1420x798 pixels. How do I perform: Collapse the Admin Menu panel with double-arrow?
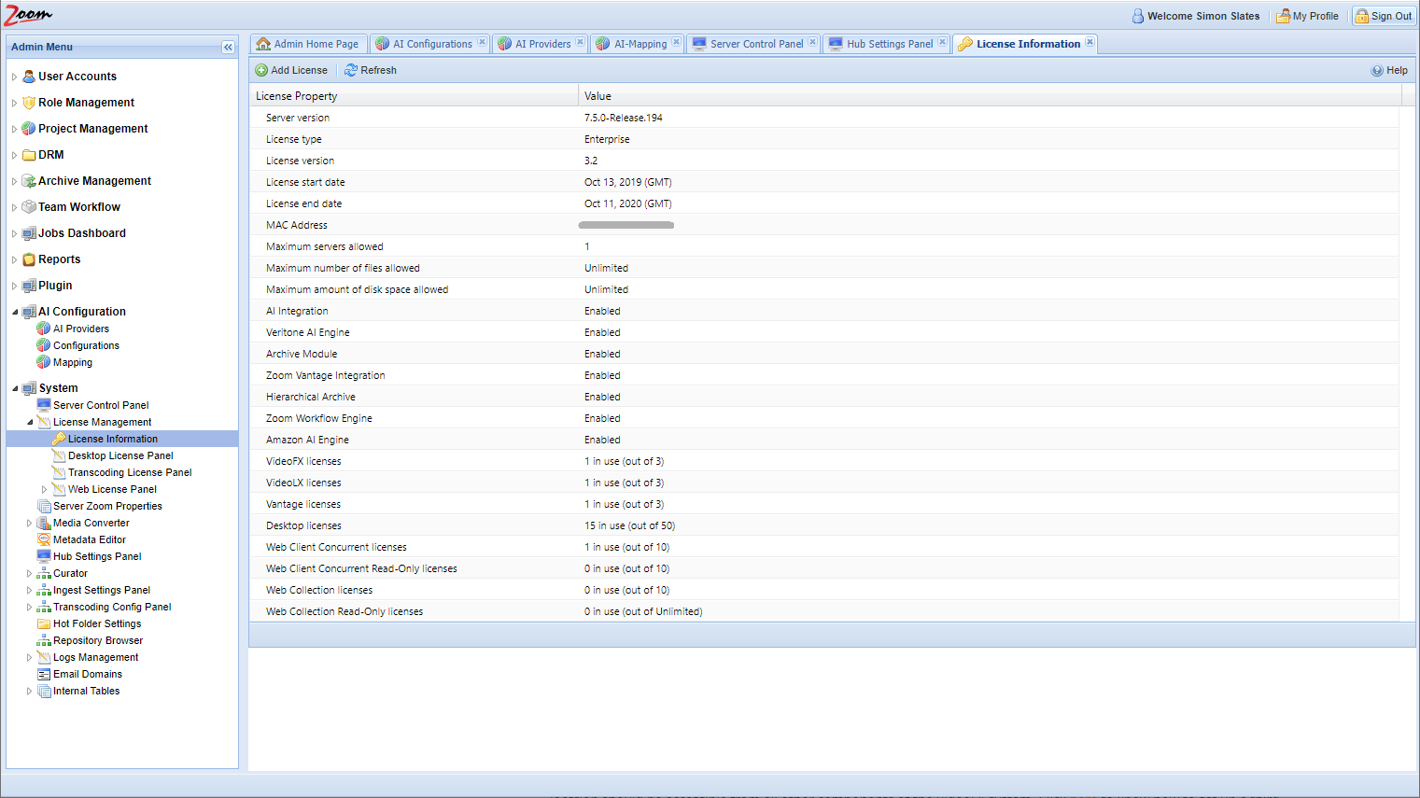tap(228, 47)
